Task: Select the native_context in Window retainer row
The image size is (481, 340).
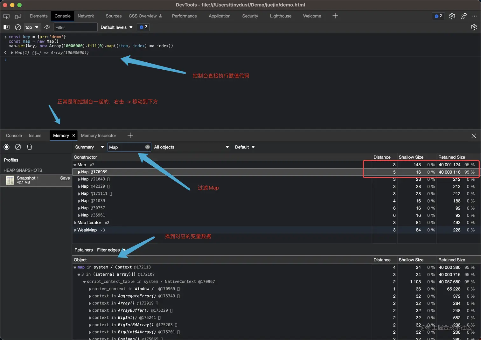Action: pyautogui.click(x=276, y=289)
